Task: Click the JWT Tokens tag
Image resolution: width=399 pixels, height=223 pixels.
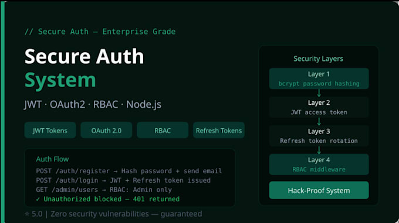Action: pyautogui.click(x=50, y=130)
